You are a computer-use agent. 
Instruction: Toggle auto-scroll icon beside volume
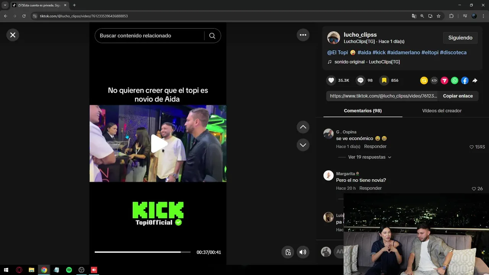point(288,252)
